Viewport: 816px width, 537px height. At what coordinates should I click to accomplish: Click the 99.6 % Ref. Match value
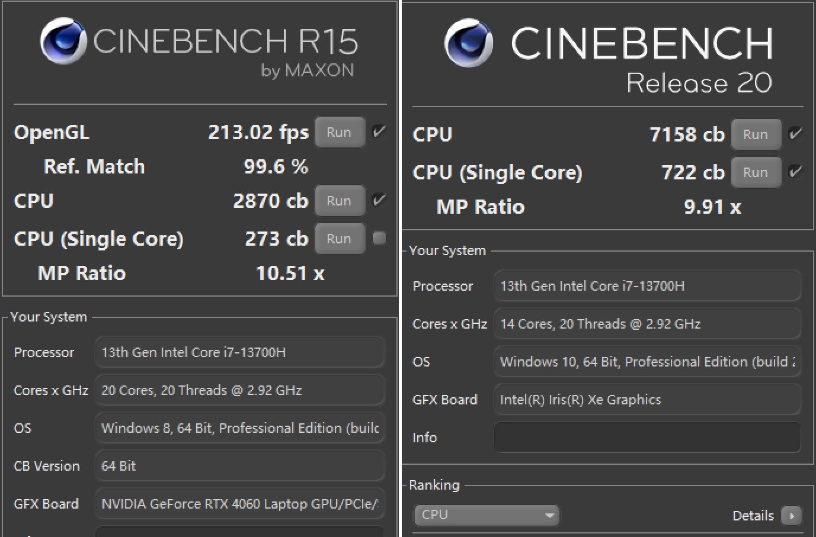click(276, 167)
